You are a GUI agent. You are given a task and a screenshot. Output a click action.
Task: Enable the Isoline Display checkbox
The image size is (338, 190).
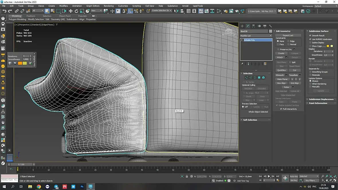(x=310, y=43)
